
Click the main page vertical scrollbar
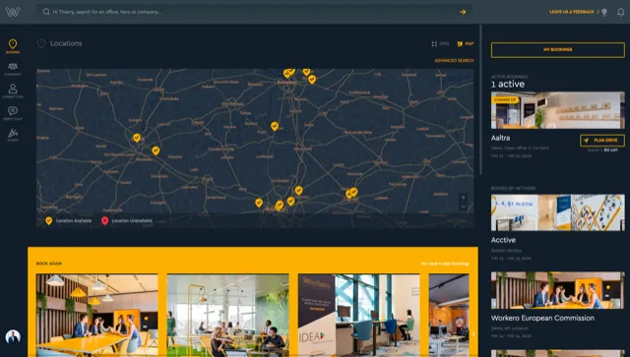coord(480,100)
